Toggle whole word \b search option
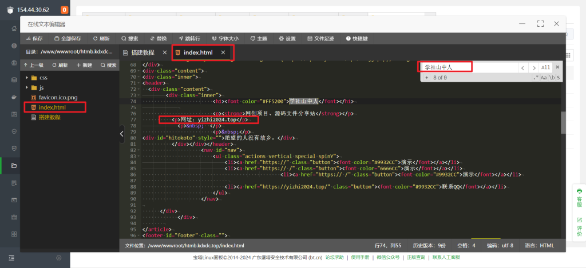This screenshot has height=268, width=586. (552, 77)
